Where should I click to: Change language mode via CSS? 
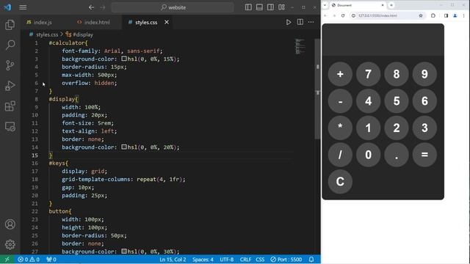click(260, 260)
